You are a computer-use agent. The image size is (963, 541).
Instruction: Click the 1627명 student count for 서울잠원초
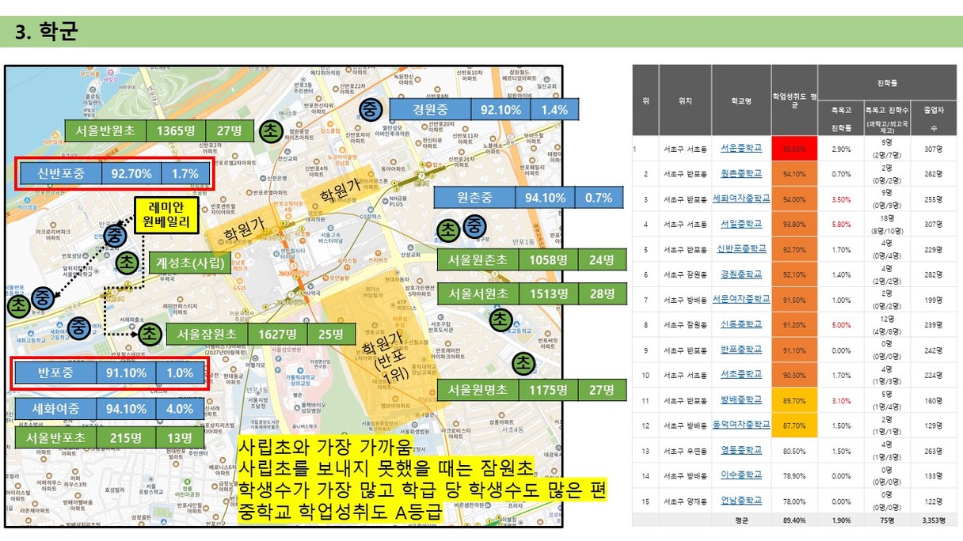click(x=277, y=333)
